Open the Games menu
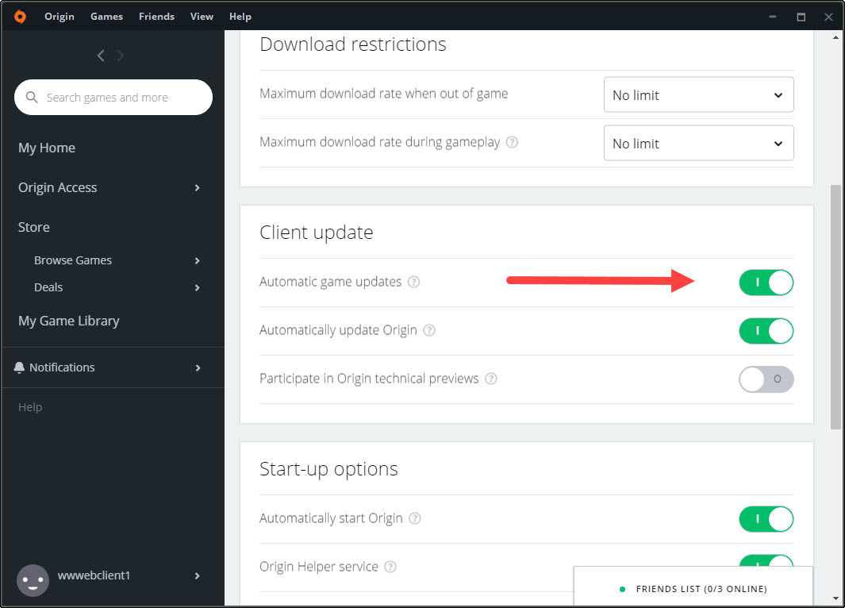This screenshot has height=608, width=845. click(106, 17)
